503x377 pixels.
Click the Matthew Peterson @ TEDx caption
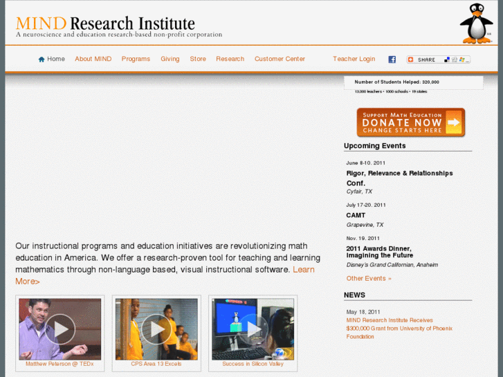click(x=60, y=364)
